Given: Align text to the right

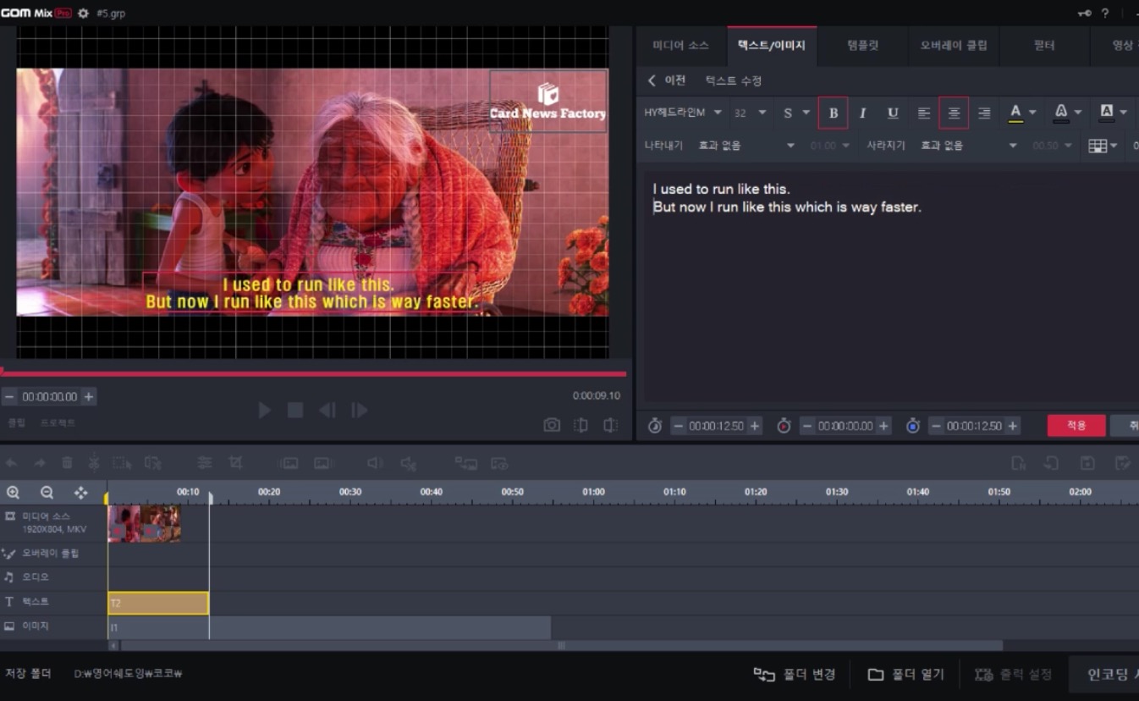Looking at the screenshot, I should coord(983,113).
